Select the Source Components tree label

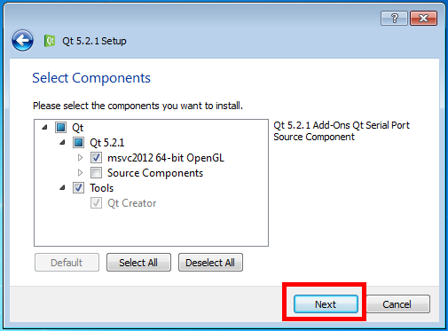tap(155, 173)
